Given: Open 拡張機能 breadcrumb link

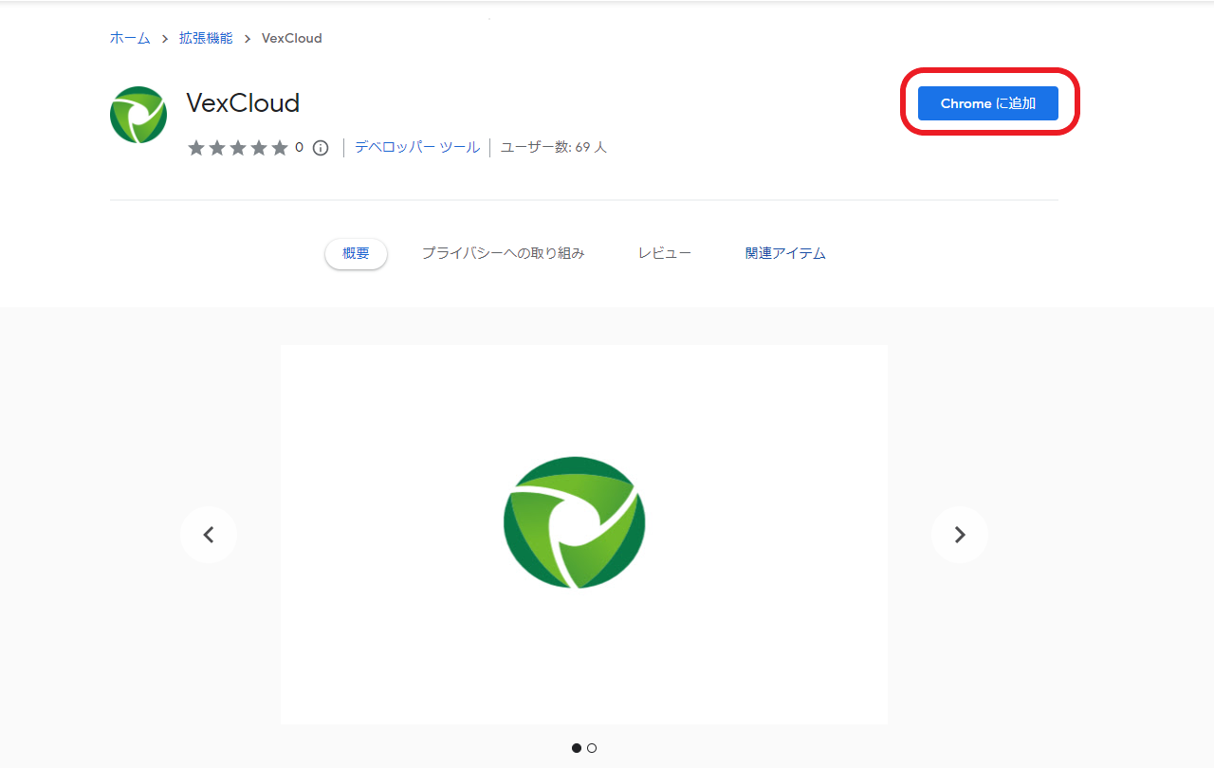Looking at the screenshot, I should point(206,39).
